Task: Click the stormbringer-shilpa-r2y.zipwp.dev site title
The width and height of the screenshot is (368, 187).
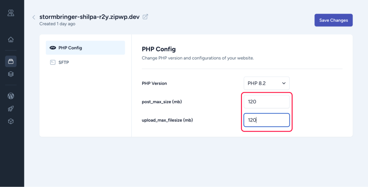Action: [x=89, y=17]
